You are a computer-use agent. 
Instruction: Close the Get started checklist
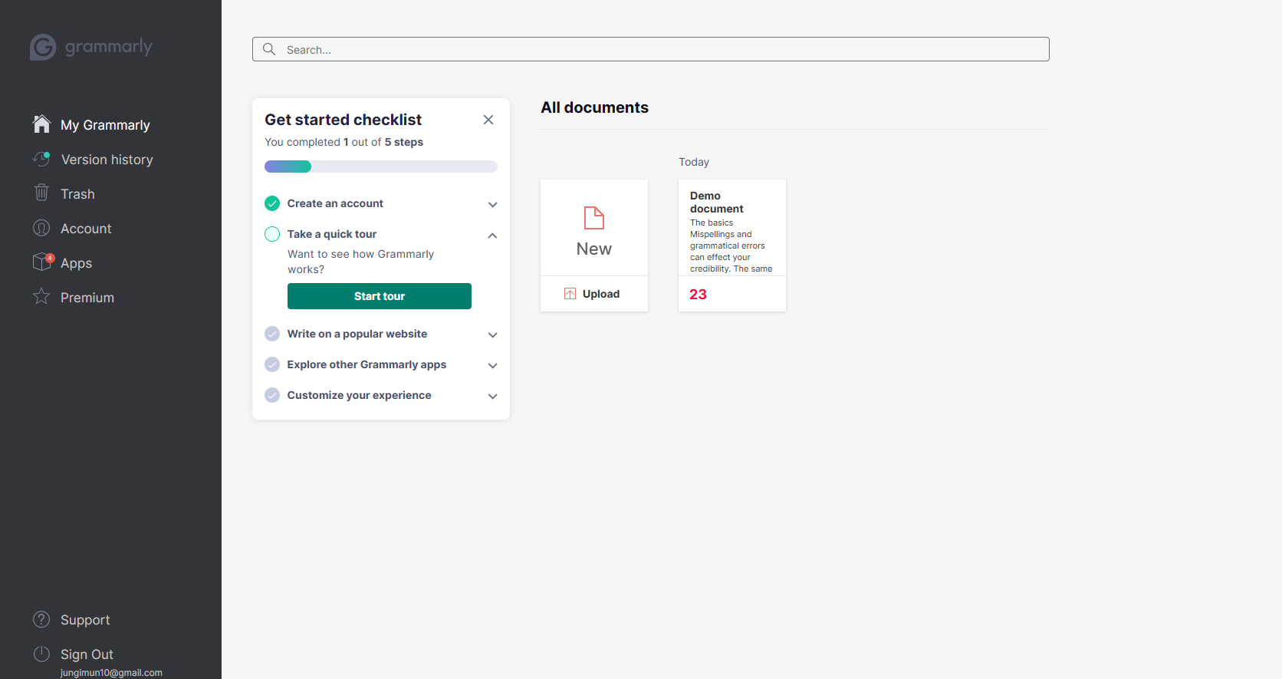tap(488, 120)
